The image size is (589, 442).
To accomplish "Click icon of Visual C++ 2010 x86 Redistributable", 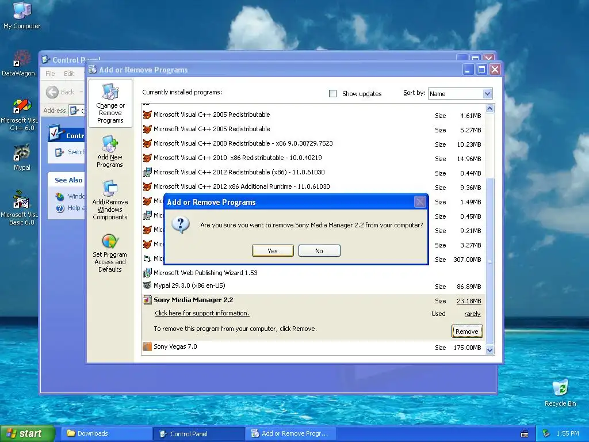I will point(147,158).
